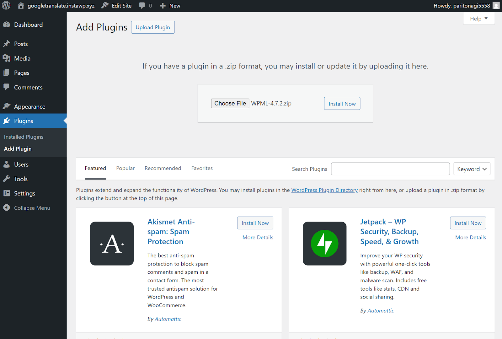Click the WPML-4.7.2.zip file name
The width and height of the screenshot is (502, 339).
(x=271, y=103)
